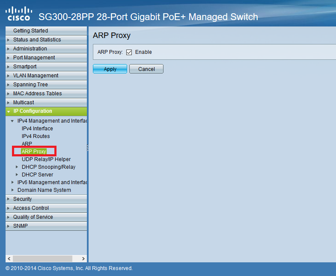Expand arrow beside Quality of Service
The image size is (336, 276).
9,217
